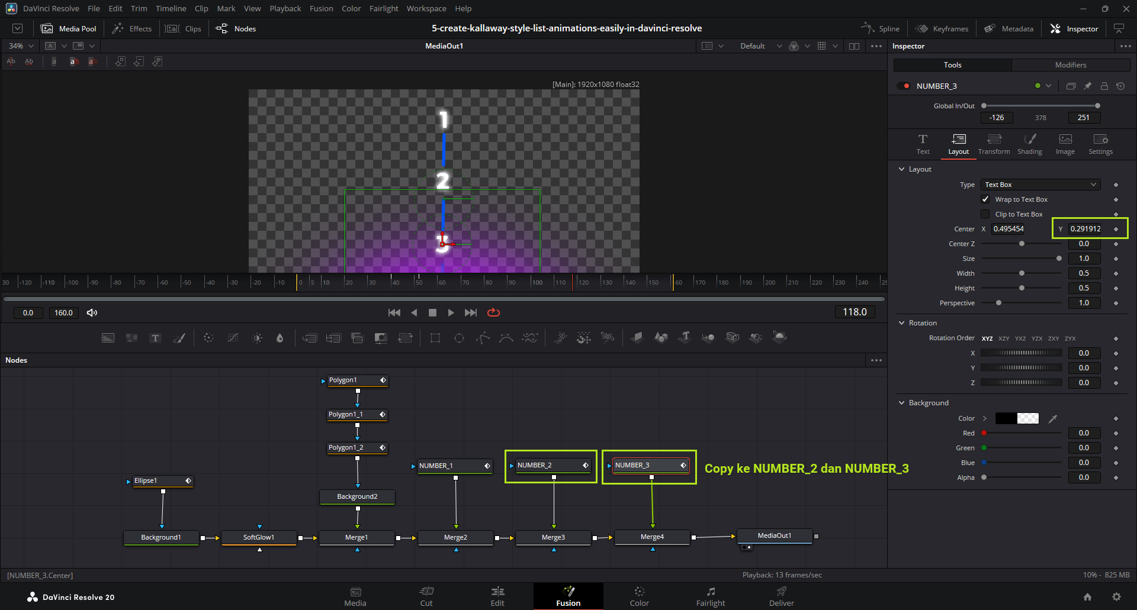Open the Fusion menu in menu bar
The image size is (1137, 610).
click(321, 8)
